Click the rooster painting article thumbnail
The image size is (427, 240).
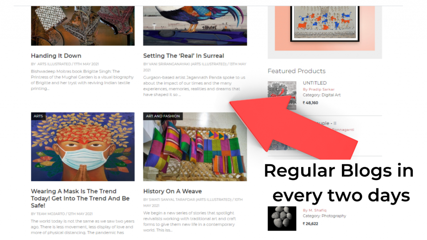(x=195, y=25)
